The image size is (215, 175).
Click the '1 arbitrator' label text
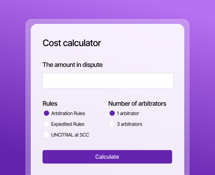pyautogui.click(x=128, y=113)
